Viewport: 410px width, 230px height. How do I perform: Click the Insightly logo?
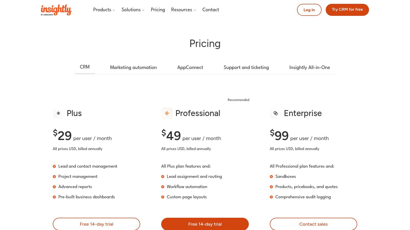click(56, 10)
